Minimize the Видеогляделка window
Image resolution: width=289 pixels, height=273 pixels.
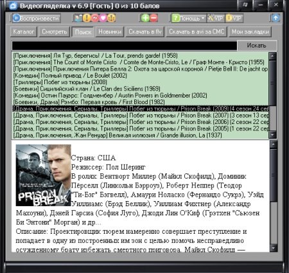(260, 5)
